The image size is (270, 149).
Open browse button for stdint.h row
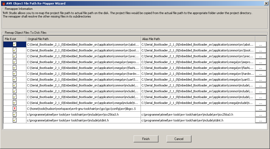pos(260,120)
